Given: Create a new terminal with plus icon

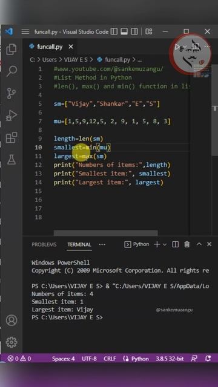Looking at the screenshot, I should [157, 244].
